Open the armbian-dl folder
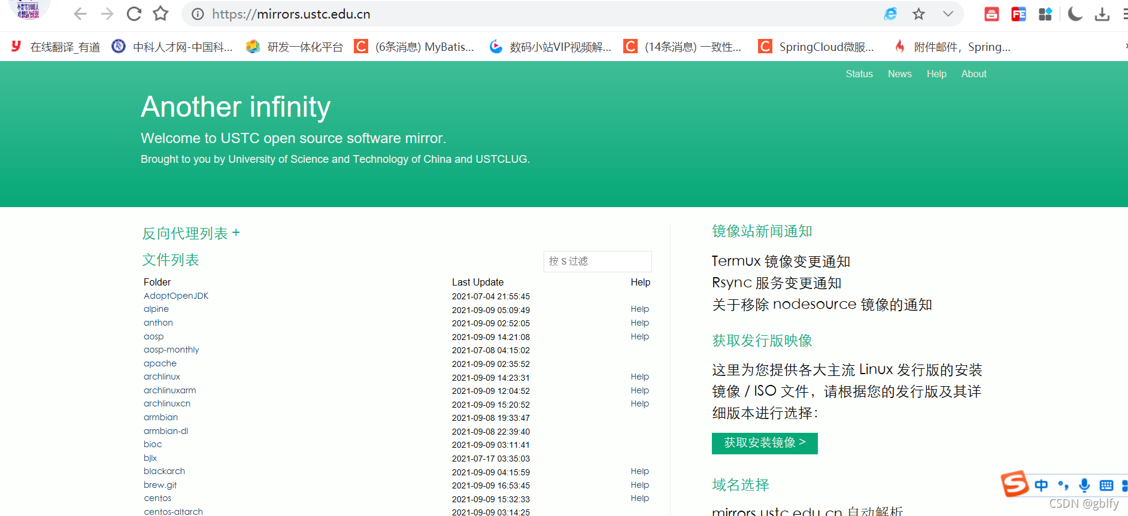This screenshot has height=516, width=1128. pos(166,431)
